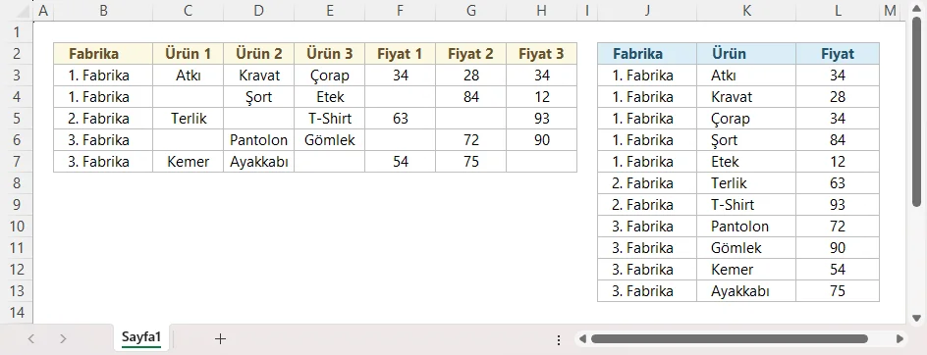Select the cell containing Ayakkabı in column D
Screen dimensions: 927x355
pyautogui.click(x=259, y=162)
